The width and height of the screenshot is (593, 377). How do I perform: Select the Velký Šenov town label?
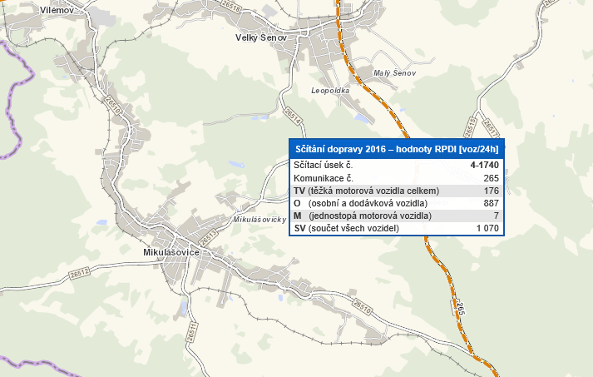coord(261,37)
